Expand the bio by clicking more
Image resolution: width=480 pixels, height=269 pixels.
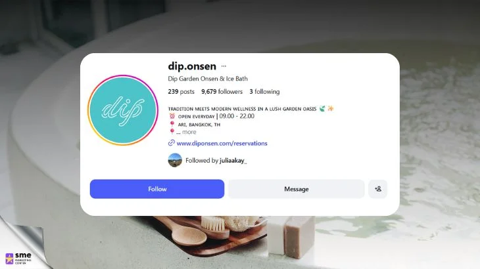pyautogui.click(x=189, y=132)
